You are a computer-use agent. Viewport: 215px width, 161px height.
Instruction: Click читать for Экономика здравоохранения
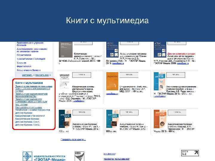click(176, 75)
